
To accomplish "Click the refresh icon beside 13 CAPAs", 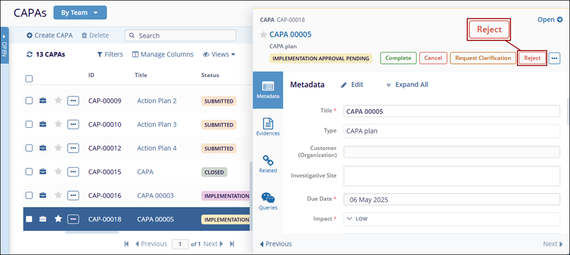I will pyautogui.click(x=29, y=54).
